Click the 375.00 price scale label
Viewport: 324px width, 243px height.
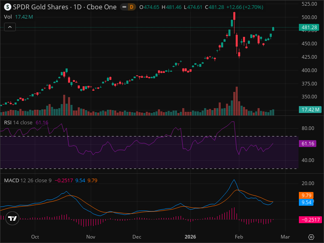point(309,84)
